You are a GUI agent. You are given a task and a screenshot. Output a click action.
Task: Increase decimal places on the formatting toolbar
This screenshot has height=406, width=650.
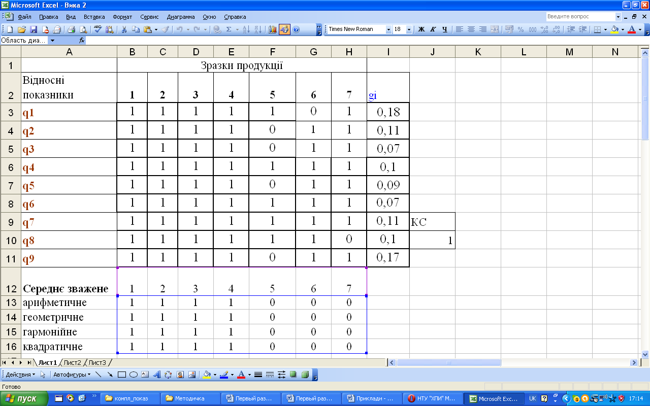(544, 29)
